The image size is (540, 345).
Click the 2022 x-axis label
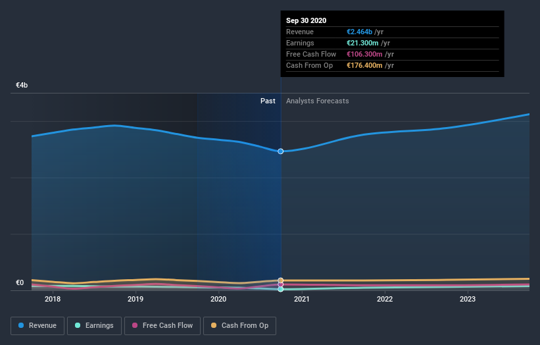[385, 299]
